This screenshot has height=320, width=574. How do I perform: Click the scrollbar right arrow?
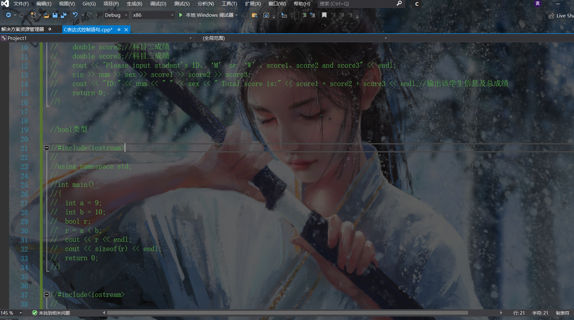point(501,313)
